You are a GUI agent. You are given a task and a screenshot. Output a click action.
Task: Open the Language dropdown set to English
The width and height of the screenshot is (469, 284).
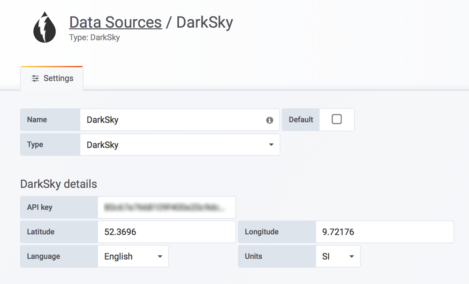click(133, 256)
